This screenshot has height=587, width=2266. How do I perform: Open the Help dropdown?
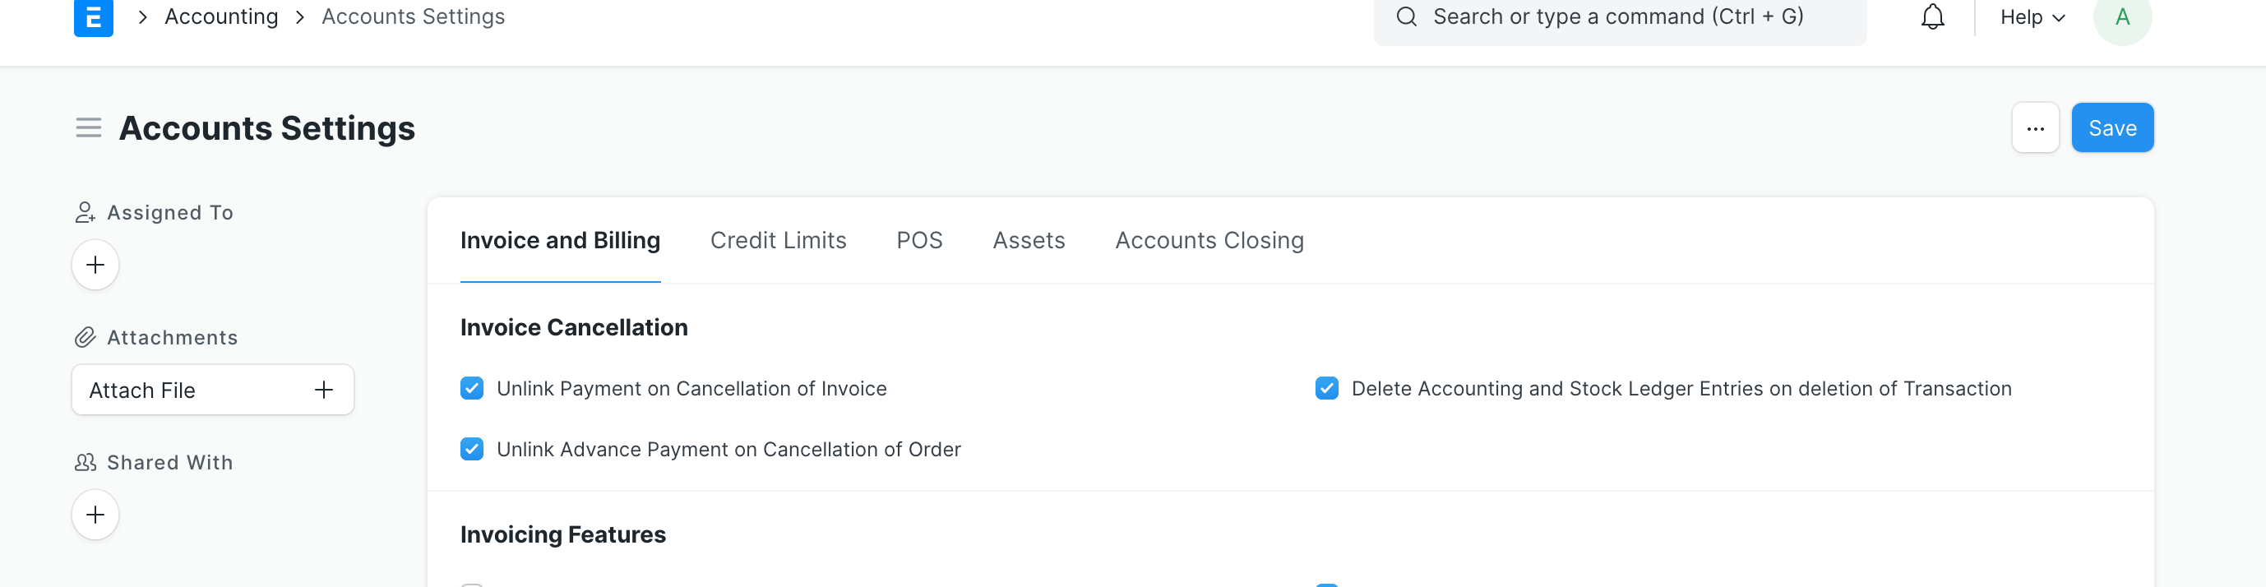[2030, 16]
